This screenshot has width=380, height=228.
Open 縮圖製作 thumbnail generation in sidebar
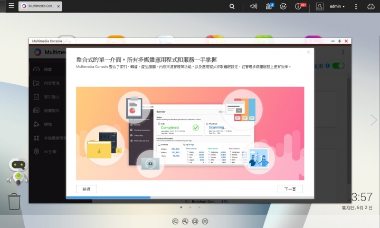[47, 111]
